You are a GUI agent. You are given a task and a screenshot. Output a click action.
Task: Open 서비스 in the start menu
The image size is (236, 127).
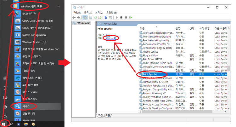pos(38,107)
